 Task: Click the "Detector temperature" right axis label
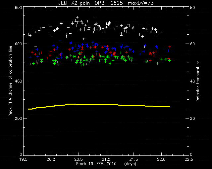pyautogui.click(x=198, y=81)
